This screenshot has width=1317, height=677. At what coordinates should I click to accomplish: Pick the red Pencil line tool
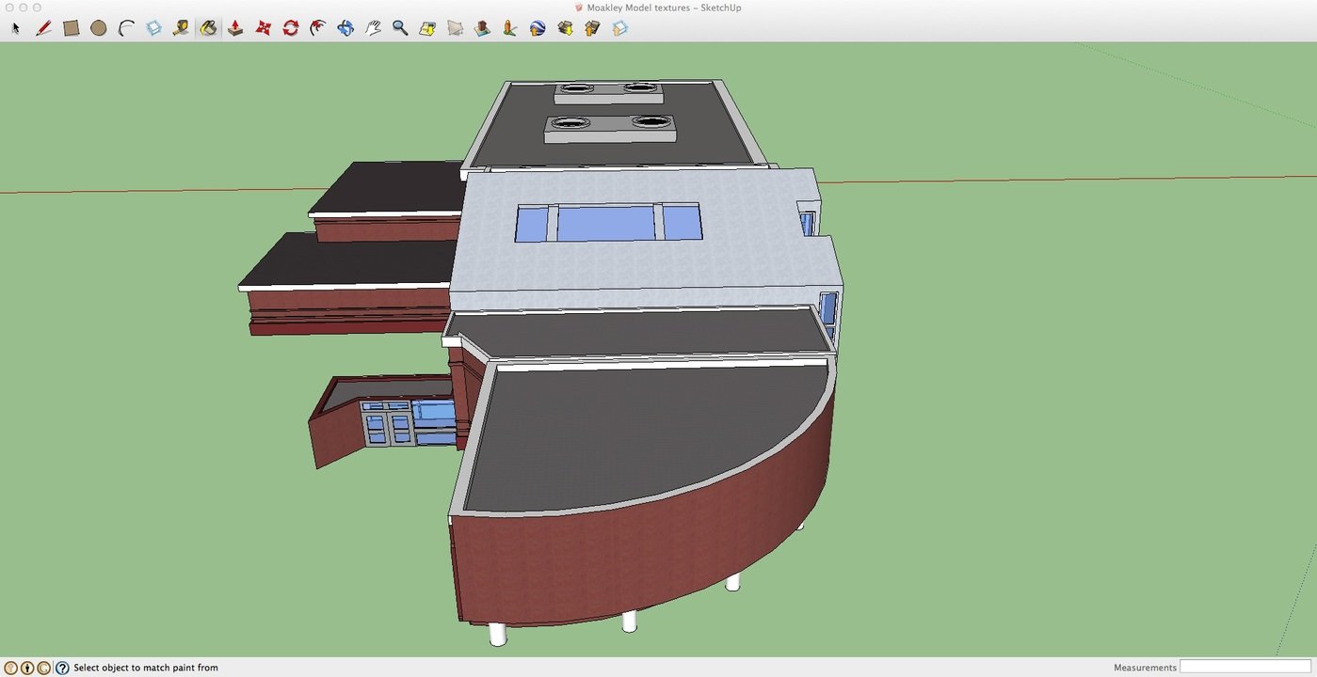coord(43,28)
